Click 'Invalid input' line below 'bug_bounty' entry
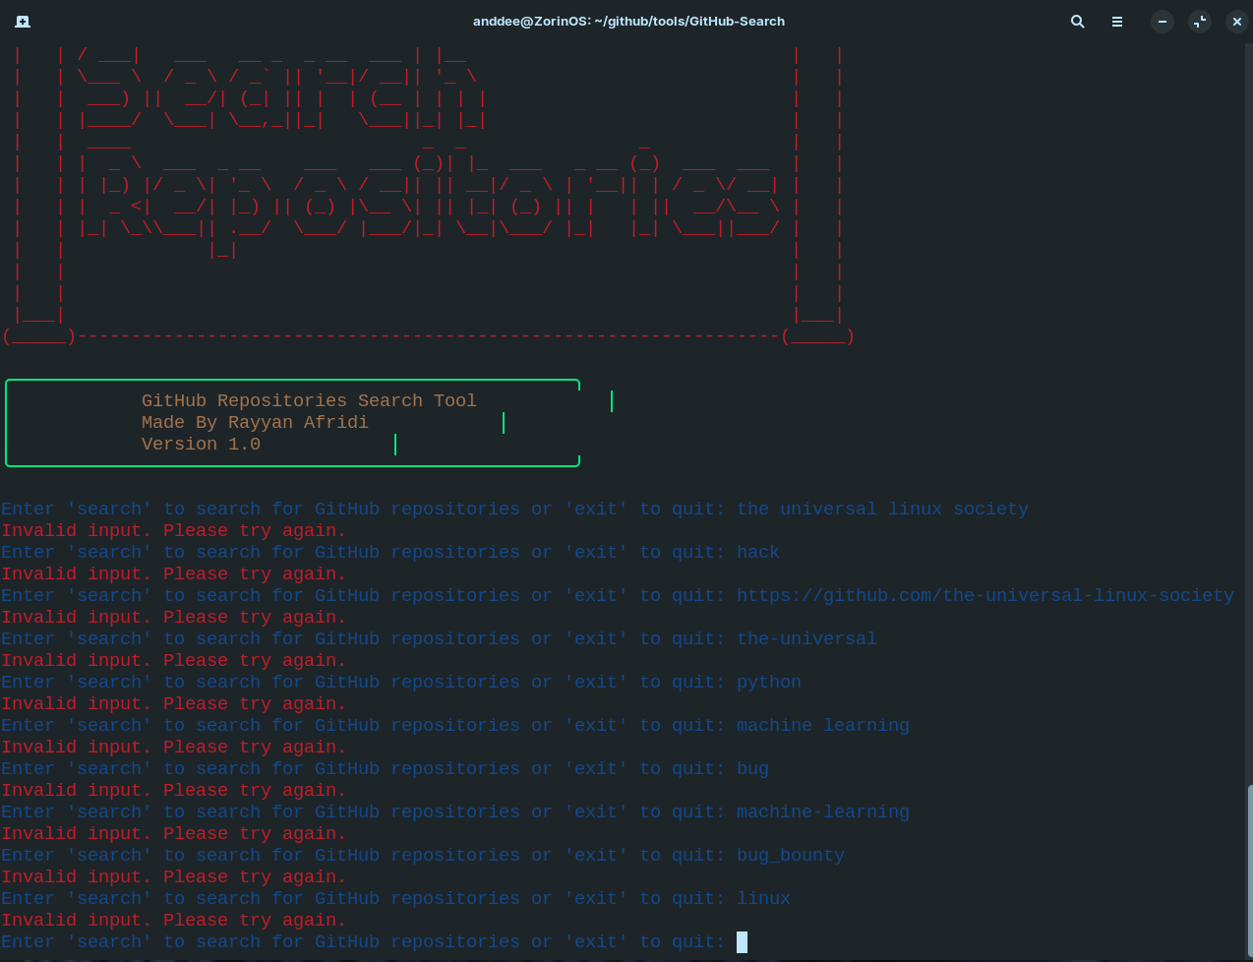The image size is (1253, 962). [x=174, y=876]
